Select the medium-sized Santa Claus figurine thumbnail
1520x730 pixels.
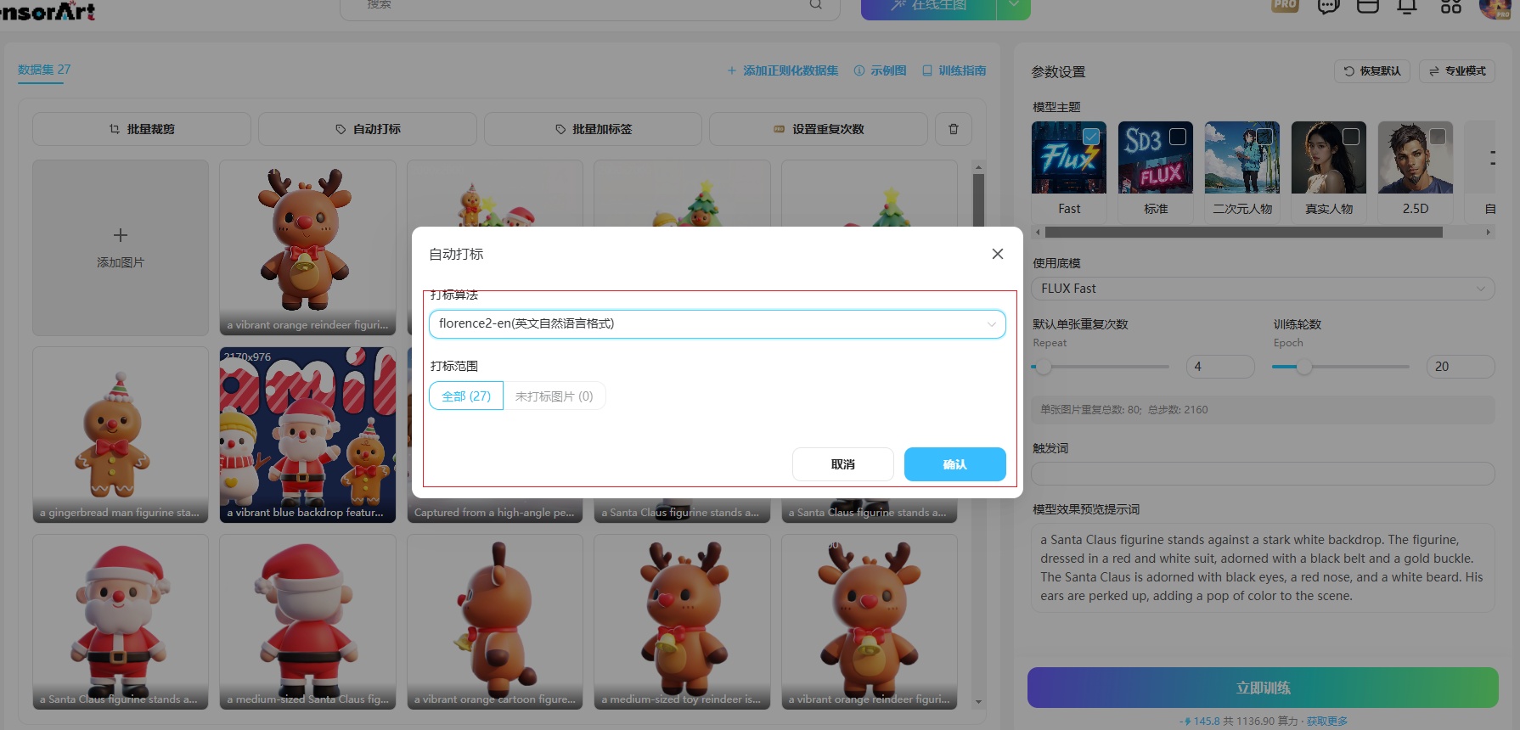click(307, 621)
